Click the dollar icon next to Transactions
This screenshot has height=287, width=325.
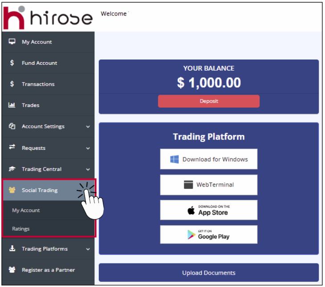point(12,84)
